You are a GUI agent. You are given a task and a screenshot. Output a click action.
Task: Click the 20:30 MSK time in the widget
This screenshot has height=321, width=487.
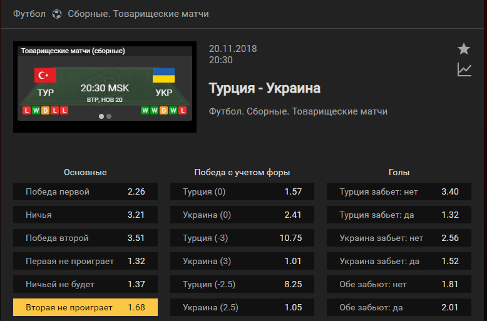tap(105, 88)
